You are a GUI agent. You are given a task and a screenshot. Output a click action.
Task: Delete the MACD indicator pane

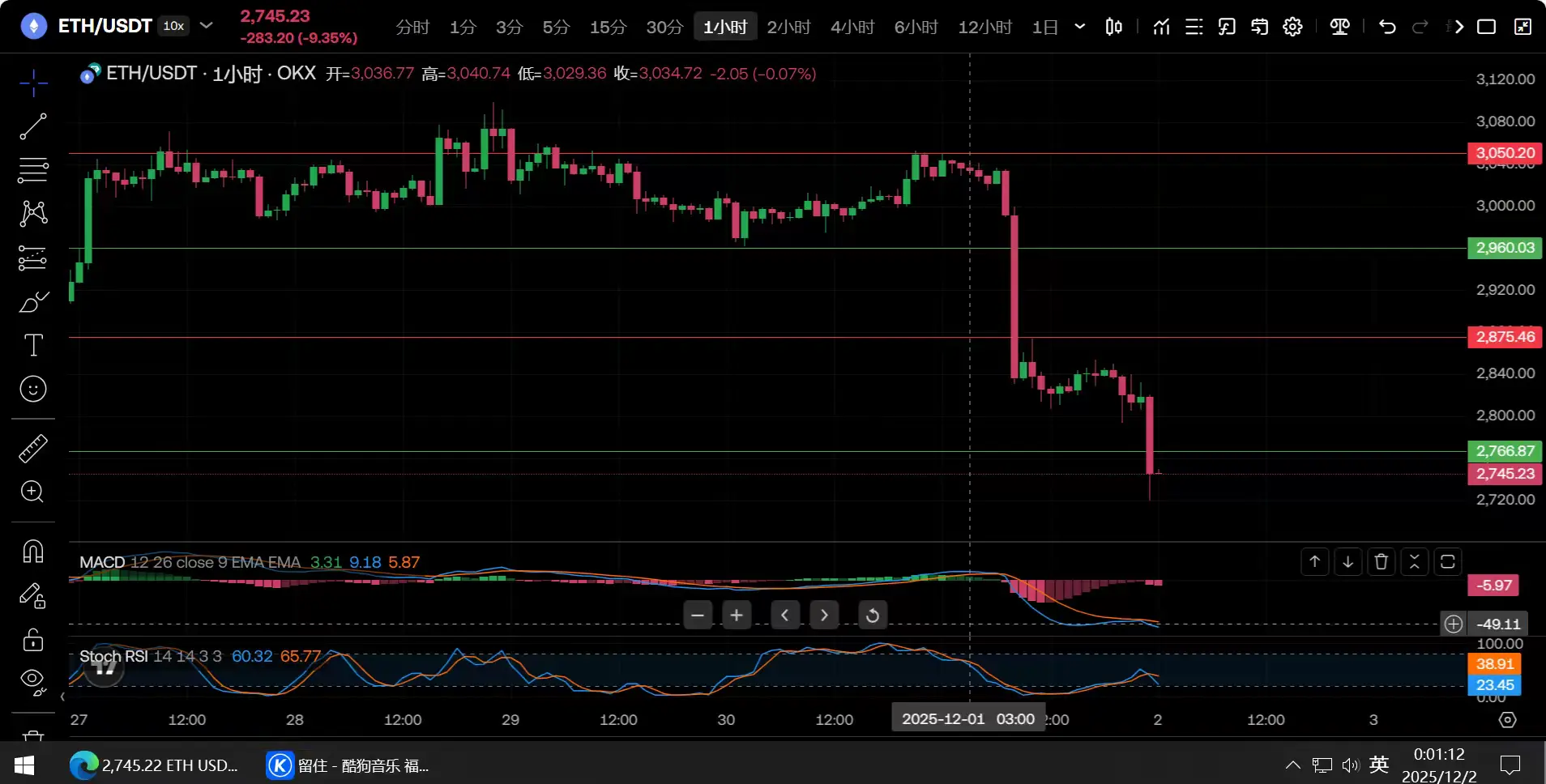1382,561
